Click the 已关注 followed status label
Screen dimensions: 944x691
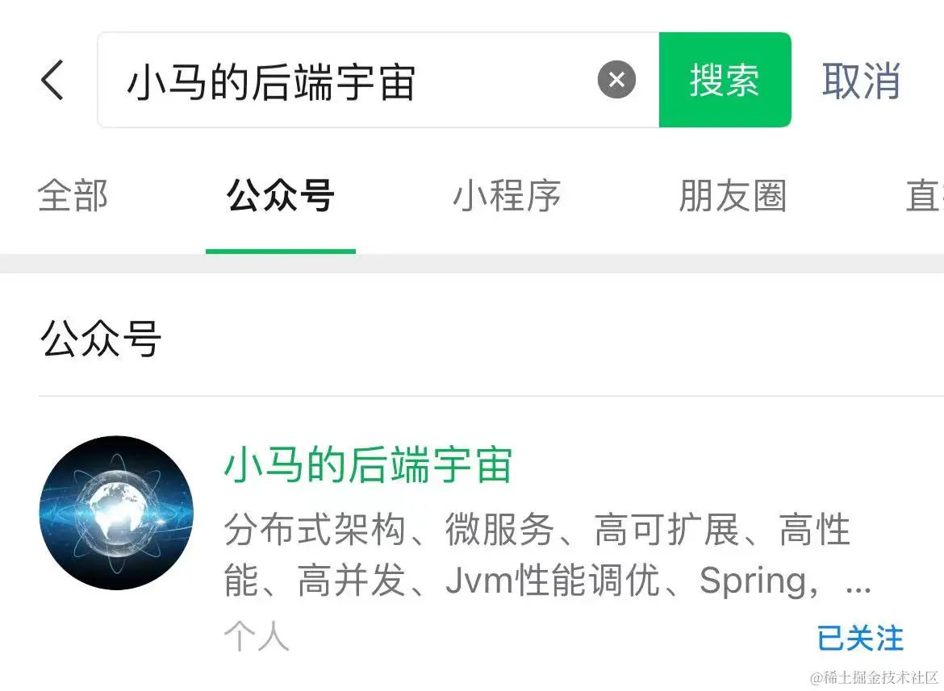click(x=860, y=638)
